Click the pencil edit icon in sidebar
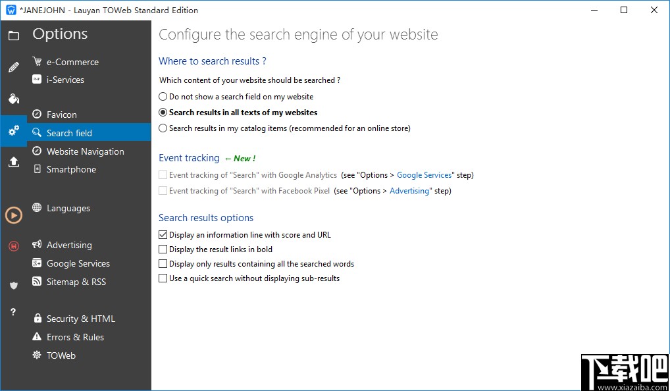Image resolution: width=670 pixels, height=391 pixels. click(13, 67)
